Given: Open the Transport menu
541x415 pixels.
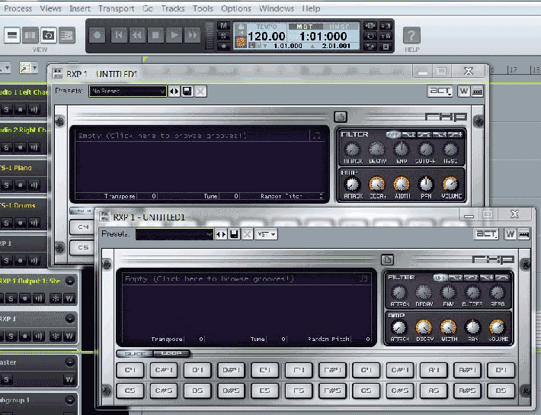Looking at the screenshot, I should click(116, 8).
